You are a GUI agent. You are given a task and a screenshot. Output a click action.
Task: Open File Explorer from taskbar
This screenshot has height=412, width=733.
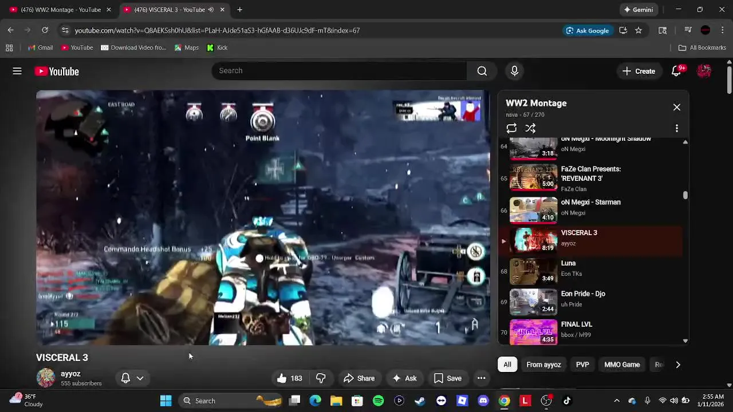tap(336, 401)
